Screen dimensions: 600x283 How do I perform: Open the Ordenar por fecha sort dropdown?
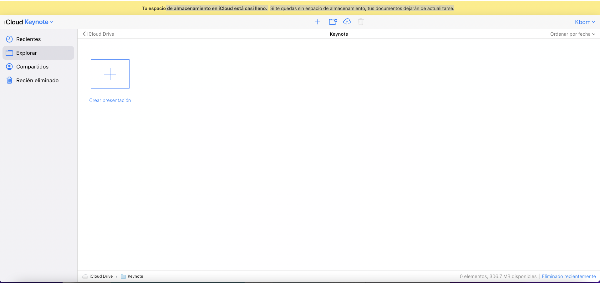point(573,34)
